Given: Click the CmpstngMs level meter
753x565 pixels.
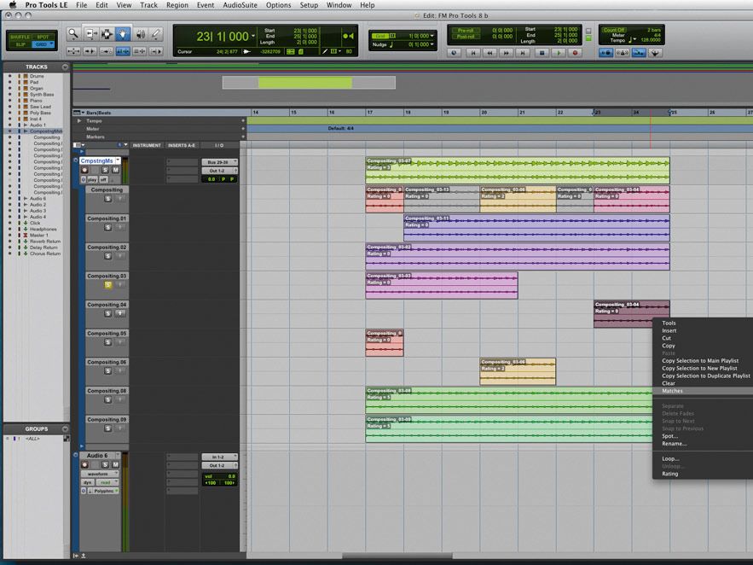Looking at the screenshot, I should click(x=125, y=170).
